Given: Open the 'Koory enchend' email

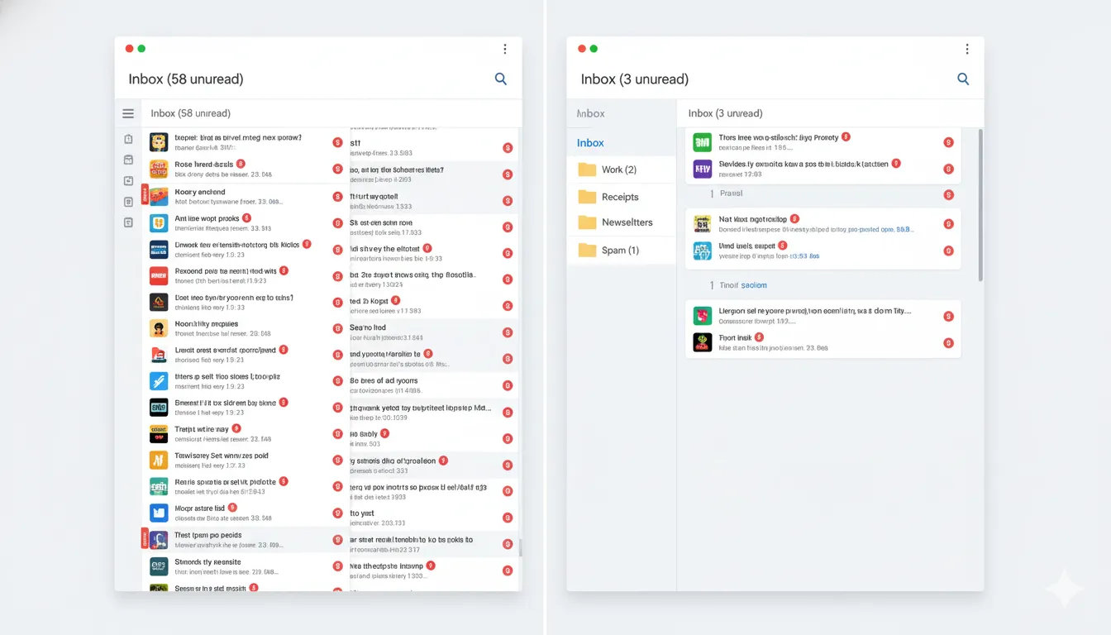Looking at the screenshot, I should click(247, 196).
